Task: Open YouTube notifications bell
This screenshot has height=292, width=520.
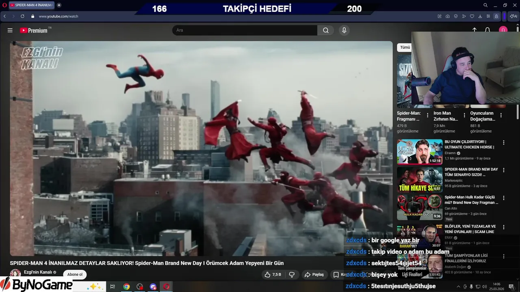Action: click(487, 30)
